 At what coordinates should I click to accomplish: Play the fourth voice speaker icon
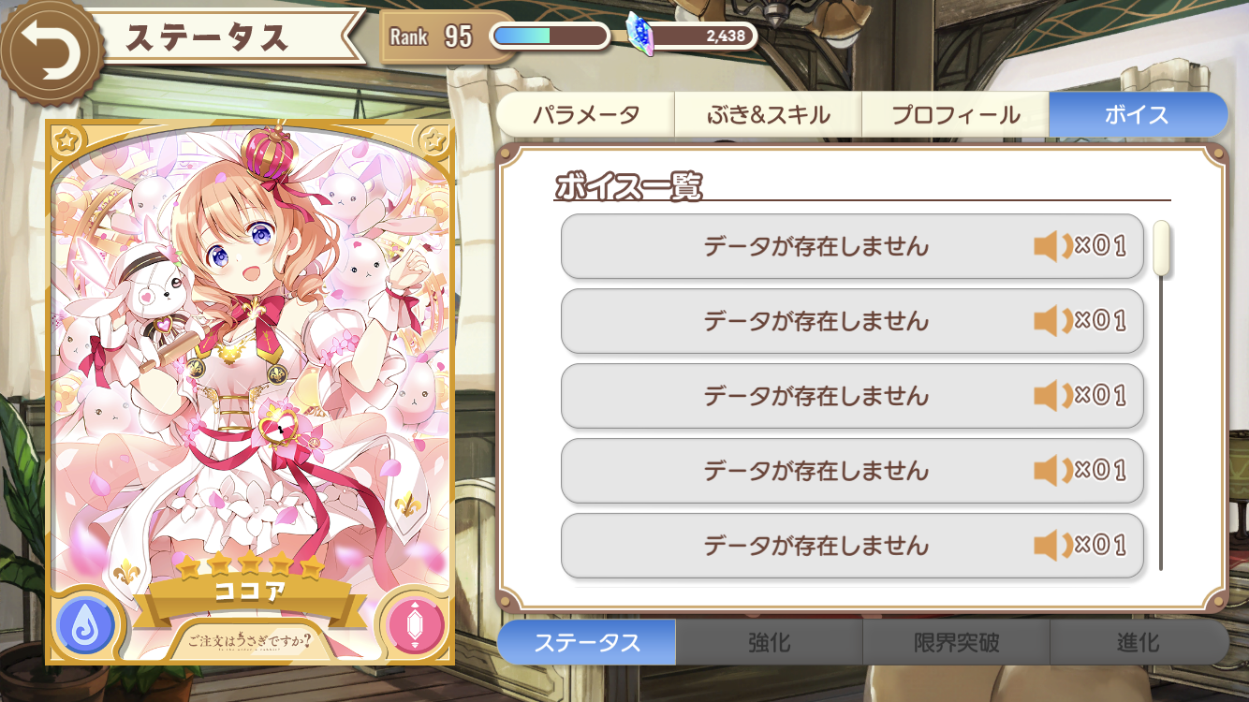pyautogui.click(x=1052, y=471)
